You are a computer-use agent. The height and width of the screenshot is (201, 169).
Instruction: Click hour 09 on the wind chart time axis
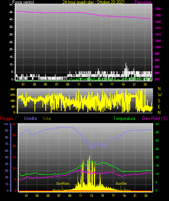(67, 84)
